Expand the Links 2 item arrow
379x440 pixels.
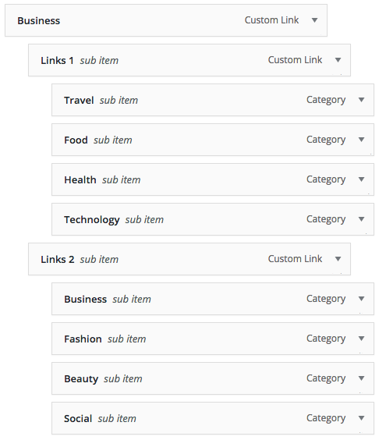338,259
